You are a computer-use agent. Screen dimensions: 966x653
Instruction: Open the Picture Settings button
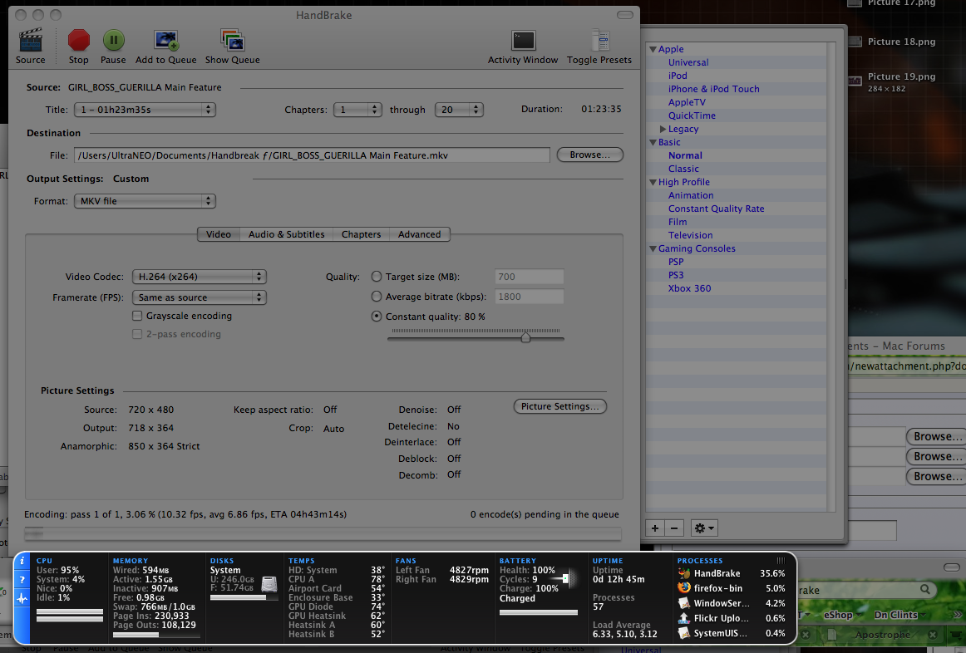pyautogui.click(x=559, y=406)
